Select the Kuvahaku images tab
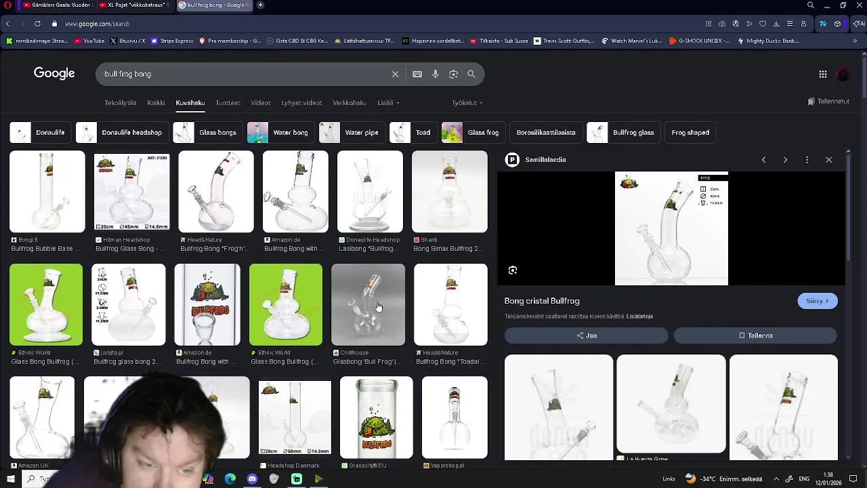Screen dimensions: 867x488 click(x=190, y=103)
